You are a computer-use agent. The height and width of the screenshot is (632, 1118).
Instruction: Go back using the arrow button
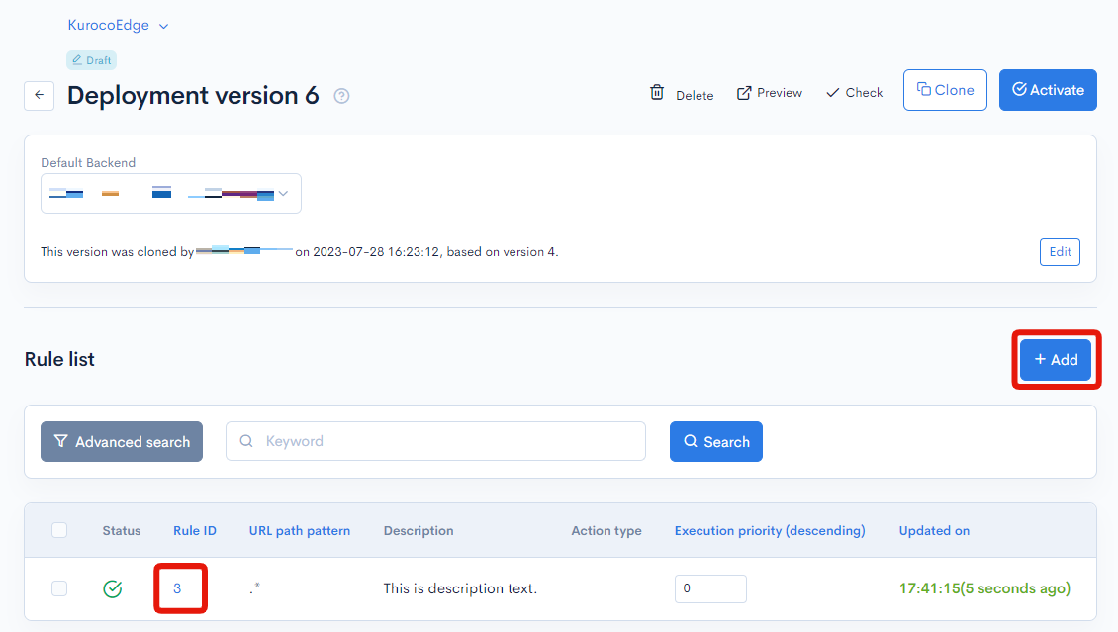pyautogui.click(x=40, y=96)
